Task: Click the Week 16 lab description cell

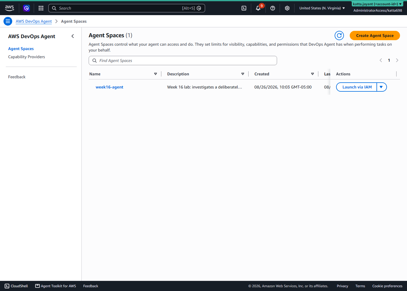Action: point(204,87)
